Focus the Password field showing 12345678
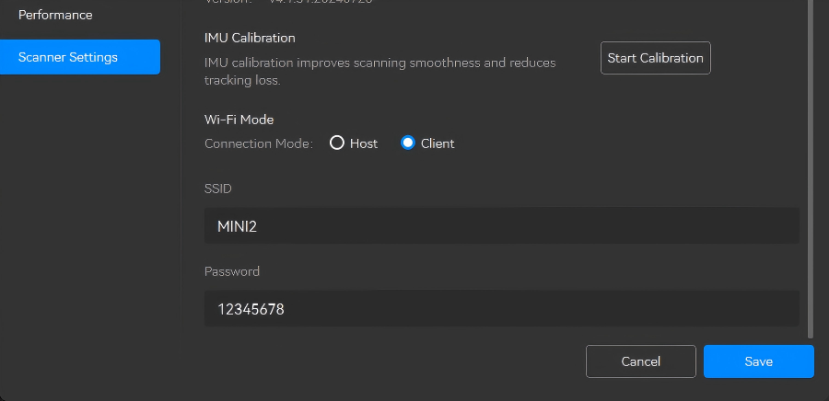The height and width of the screenshot is (401, 829). click(501, 309)
